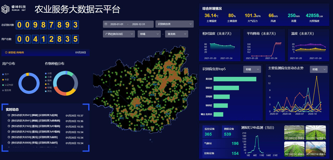Viewport: 333px width, 160px height.
Task: Click the 测报设备 539 card
Action: point(230,132)
